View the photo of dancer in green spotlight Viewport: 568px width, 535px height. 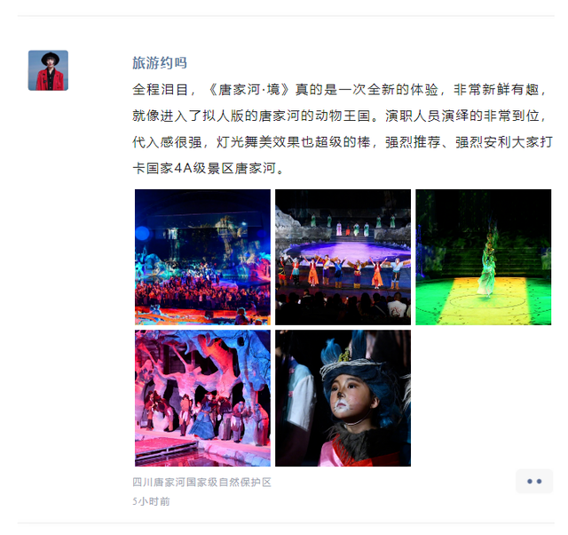pyautogui.click(x=483, y=257)
